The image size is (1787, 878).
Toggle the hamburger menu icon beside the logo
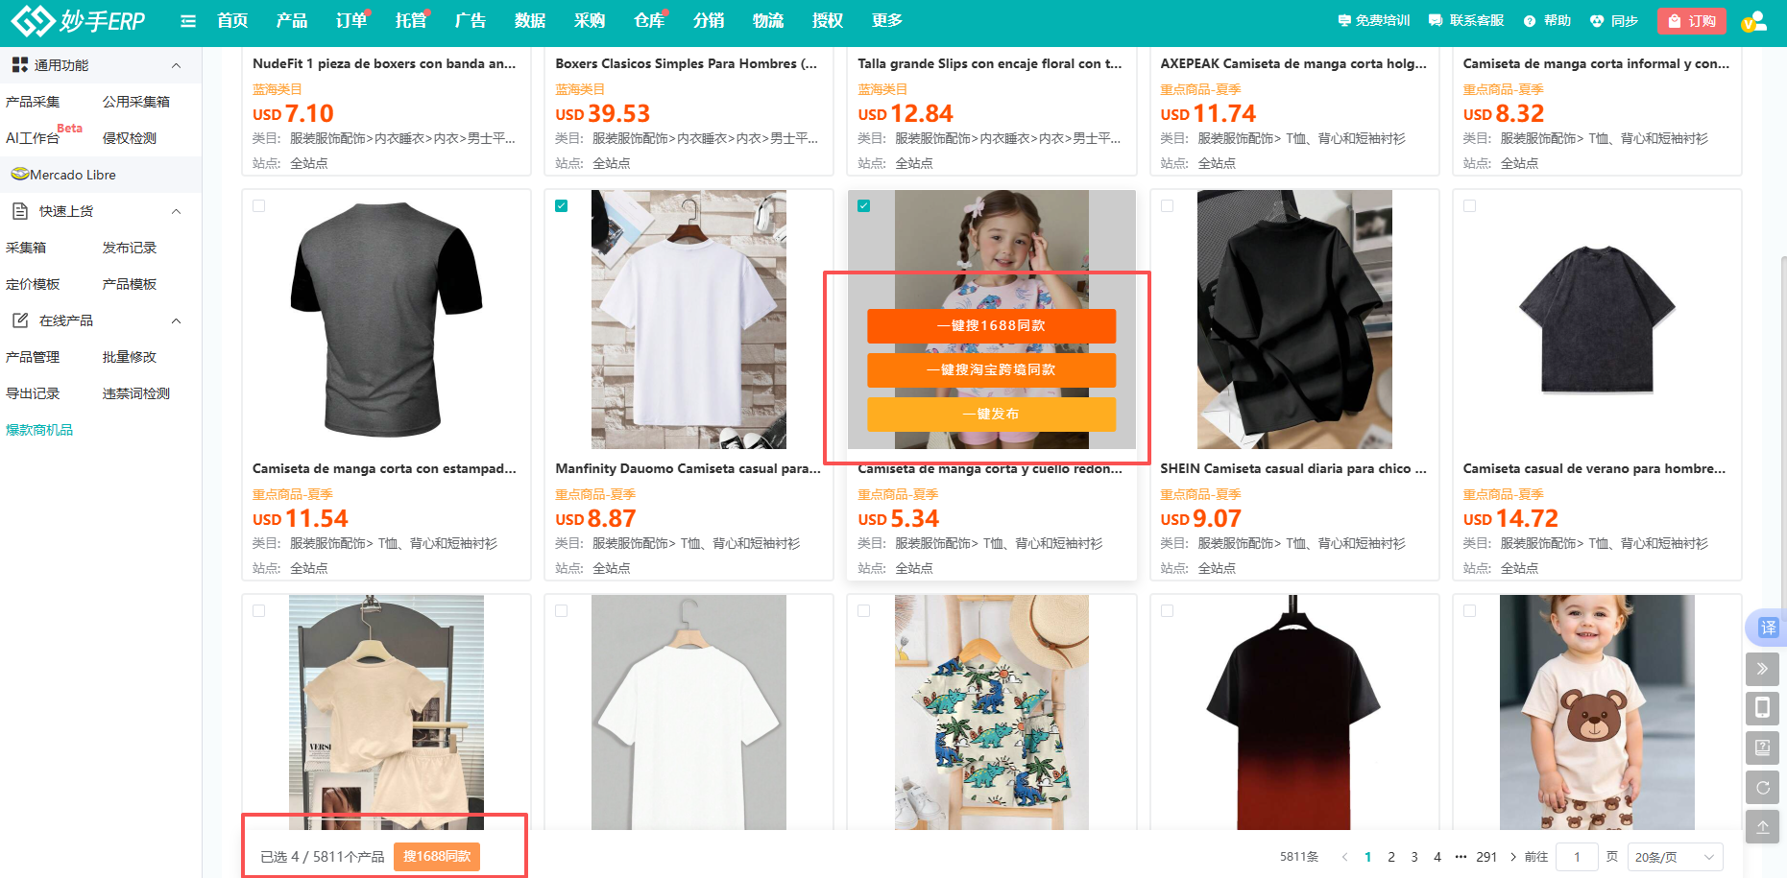coord(188,21)
